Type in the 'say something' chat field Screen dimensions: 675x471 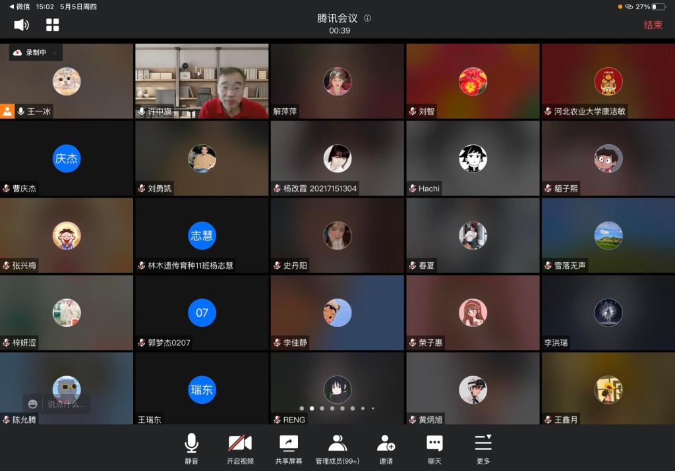(x=66, y=404)
